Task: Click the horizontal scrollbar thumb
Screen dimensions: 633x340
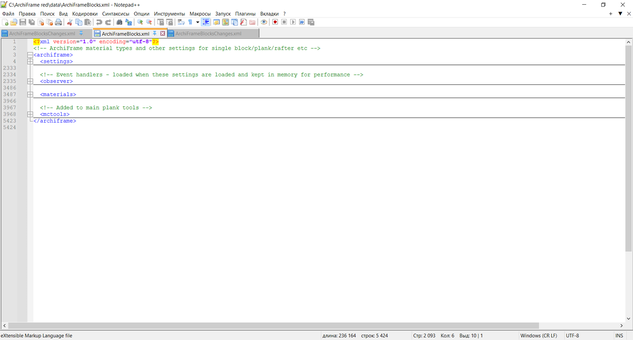Action: (x=274, y=325)
